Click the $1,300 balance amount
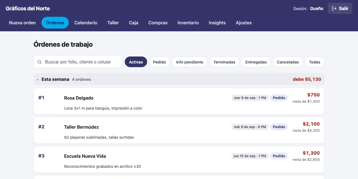 coord(311,153)
